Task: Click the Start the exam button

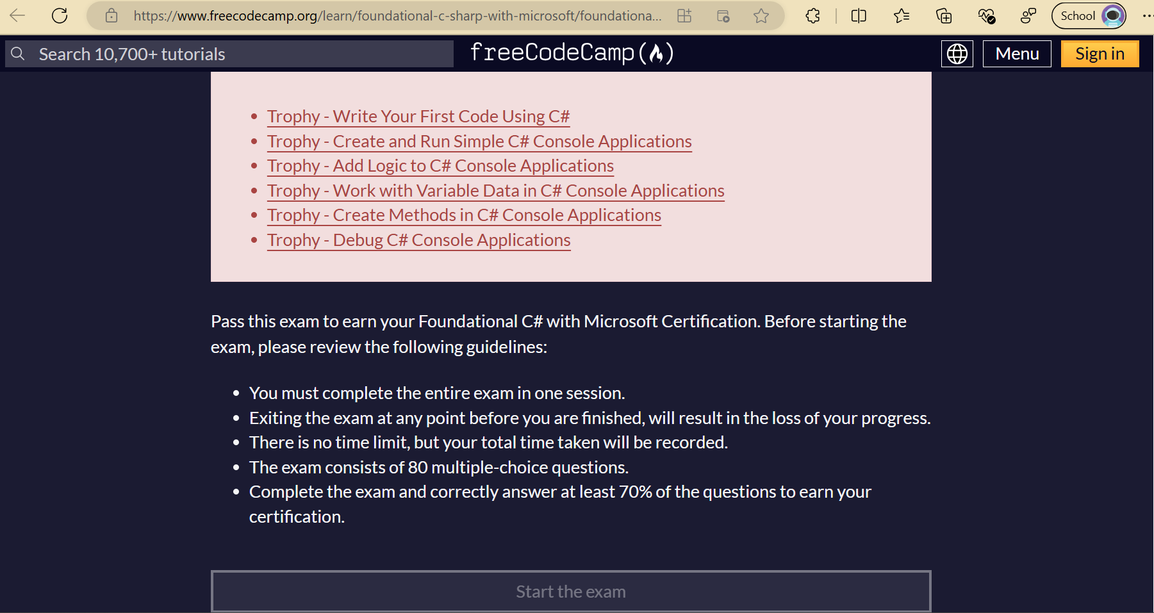Action: pyautogui.click(x=570, y=591)
